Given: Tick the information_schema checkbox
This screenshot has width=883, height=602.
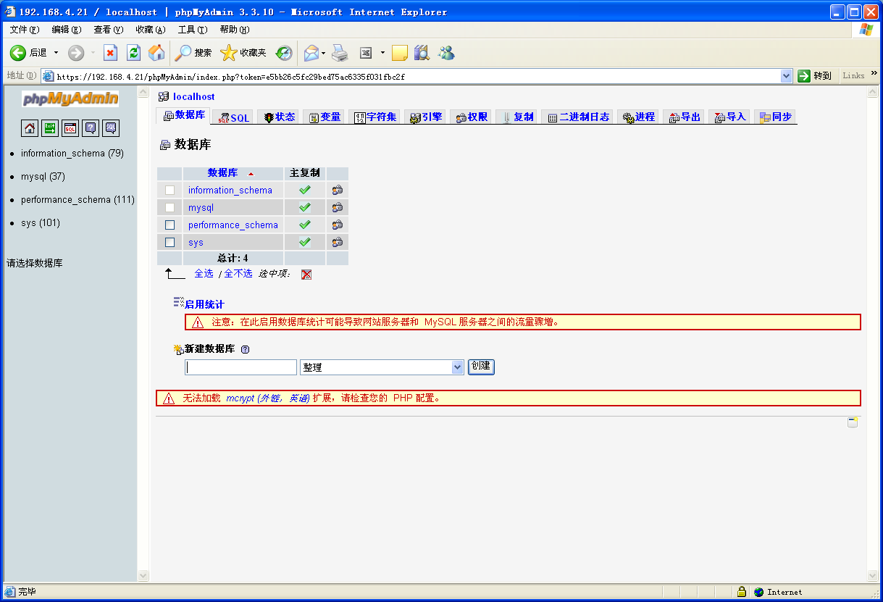Looking at the screenshot, I should click(x=170, y=190).
